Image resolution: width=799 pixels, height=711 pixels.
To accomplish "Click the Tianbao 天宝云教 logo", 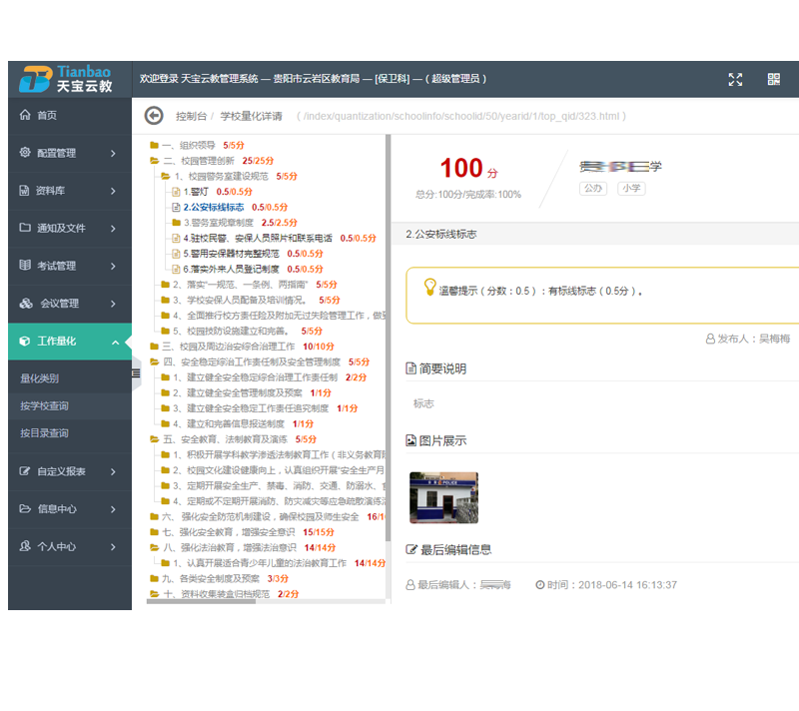I will tap(66, 80).
